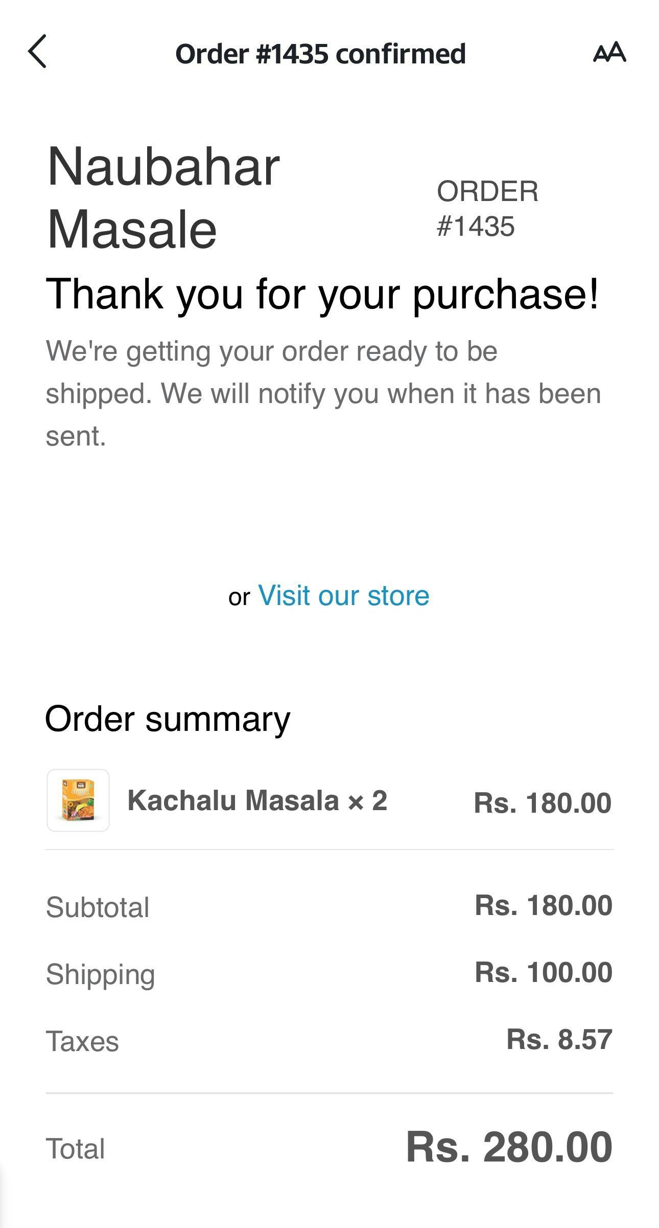The width and height of the screenshot is (659, 1228).
Task: Tap the order shipping notification paragraph
Action: tap(323, 393)
